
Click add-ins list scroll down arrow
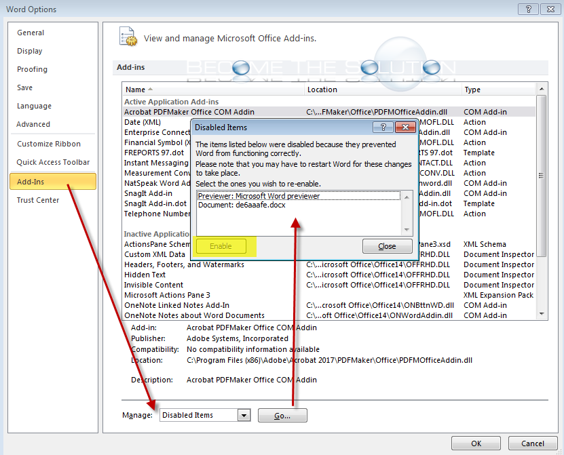pos(542,314)
